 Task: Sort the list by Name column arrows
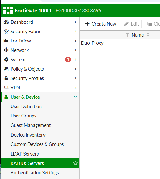pyautogui.click(x=148, y=35)
